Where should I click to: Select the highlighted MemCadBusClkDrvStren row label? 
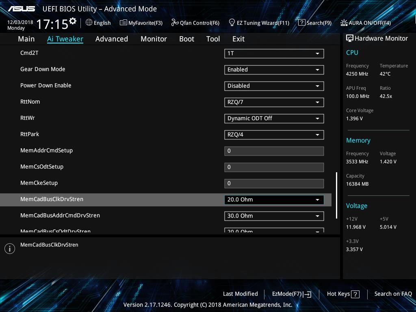tap(52, 199)
